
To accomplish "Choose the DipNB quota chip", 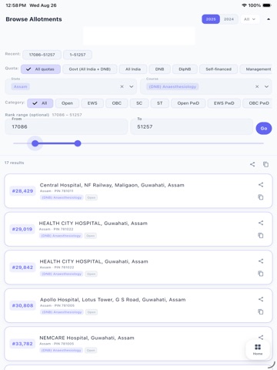I will 185,69.
